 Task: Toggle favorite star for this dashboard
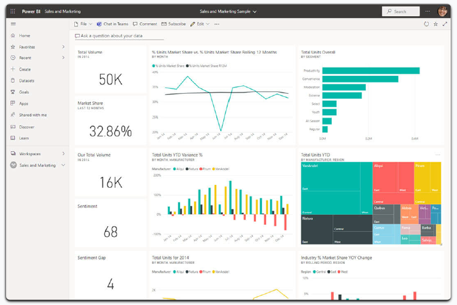point(435,24)
